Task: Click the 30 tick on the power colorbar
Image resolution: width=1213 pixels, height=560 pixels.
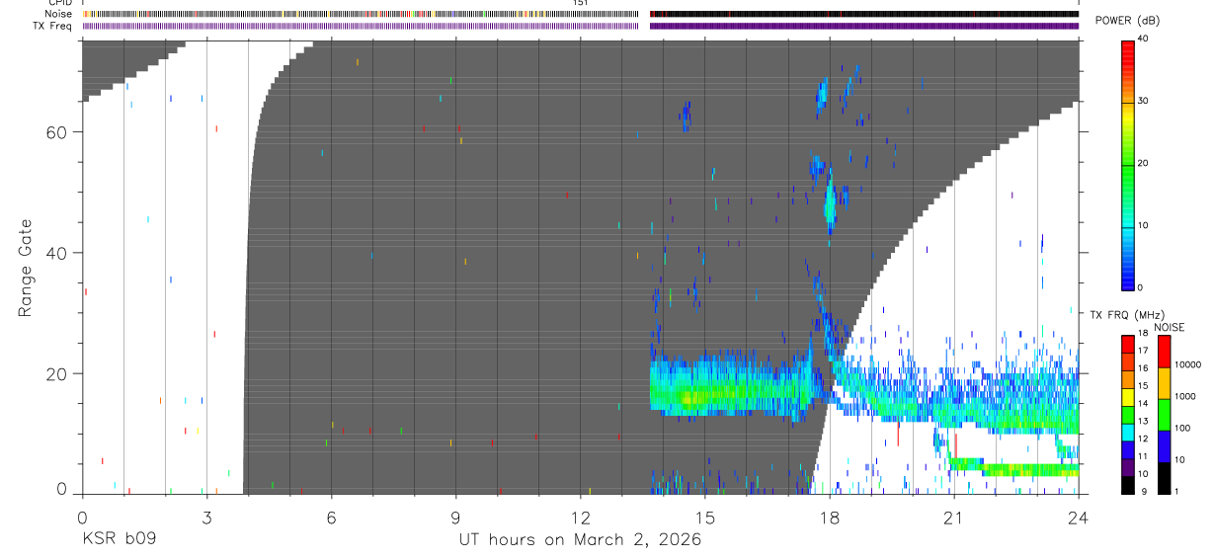Action: (1143, 101)
